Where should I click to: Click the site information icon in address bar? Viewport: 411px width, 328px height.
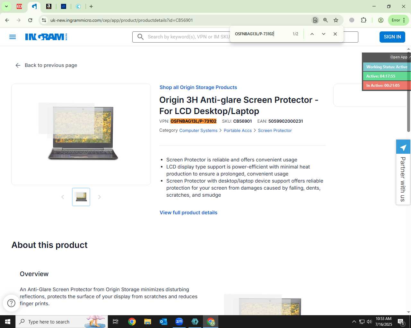(x=44, y=20)
